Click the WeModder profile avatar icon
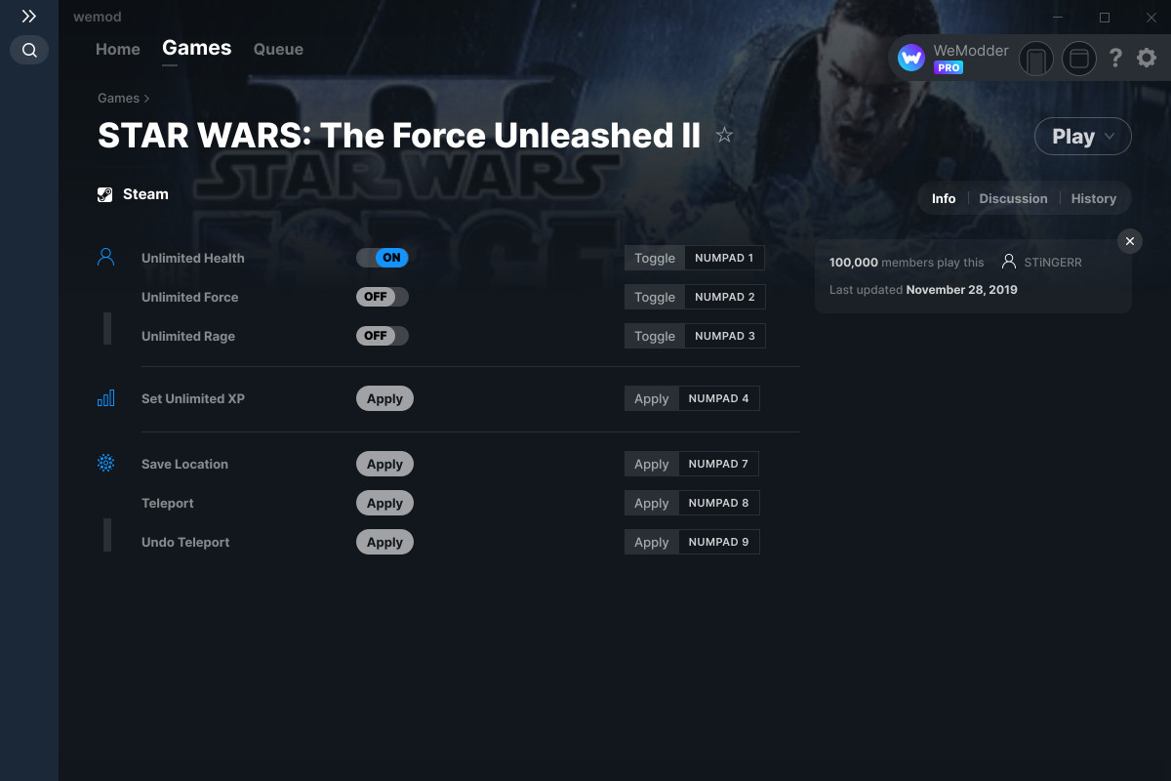 click(911, 59)
